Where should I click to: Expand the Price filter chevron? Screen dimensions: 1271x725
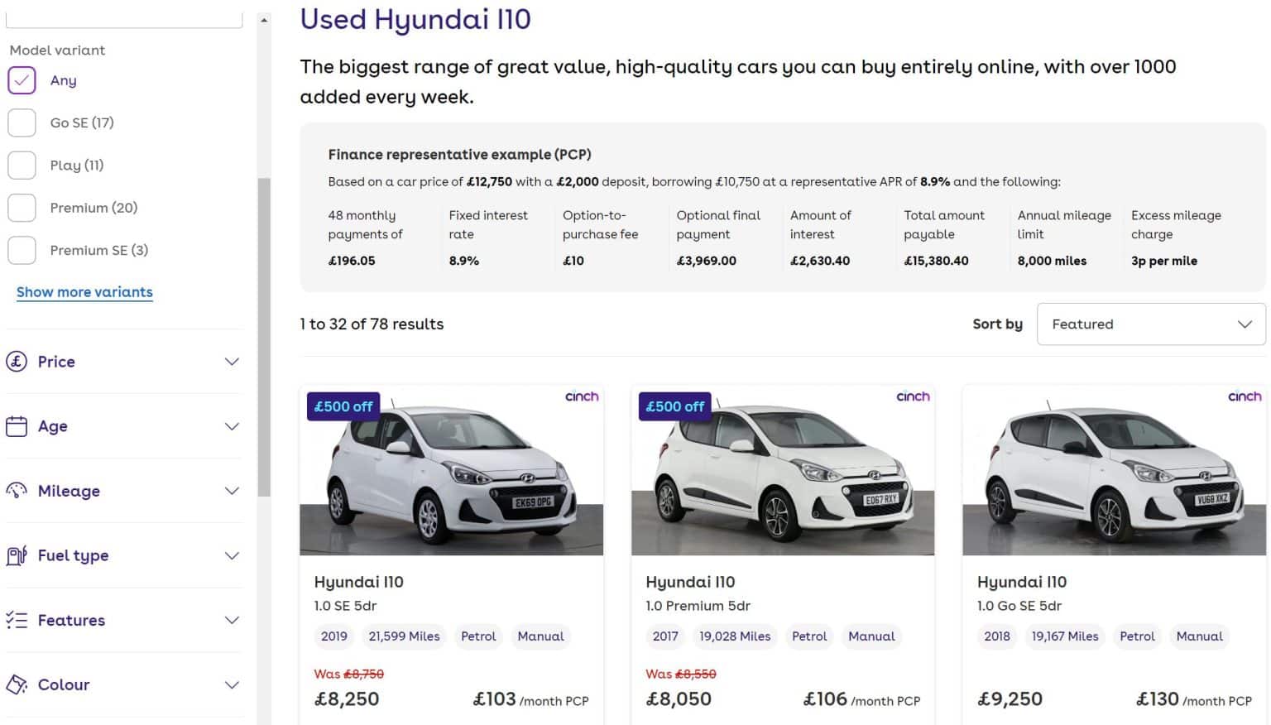pos(232,362)
